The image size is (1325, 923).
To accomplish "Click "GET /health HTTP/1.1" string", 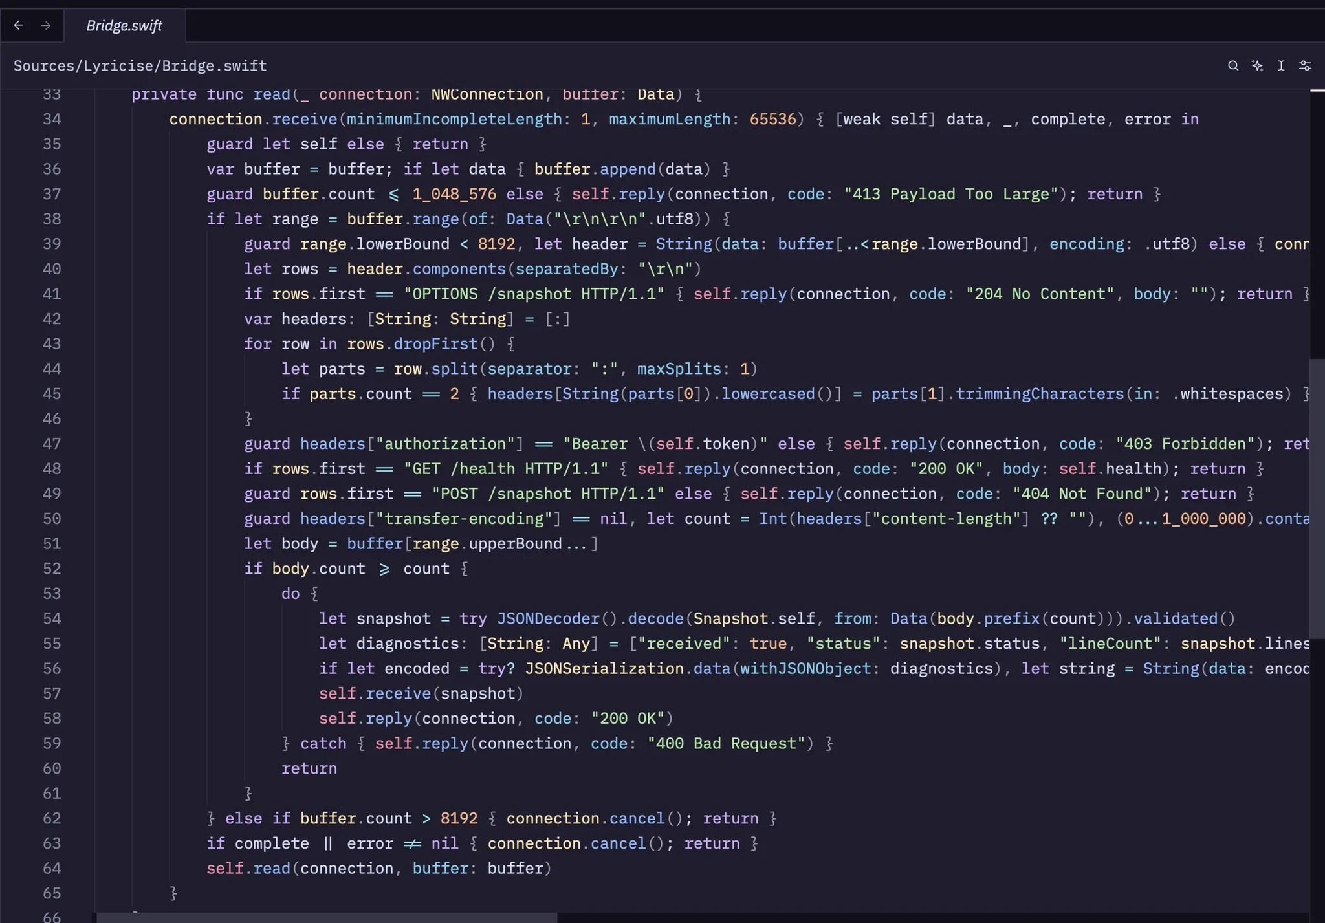I will [506, 469].
